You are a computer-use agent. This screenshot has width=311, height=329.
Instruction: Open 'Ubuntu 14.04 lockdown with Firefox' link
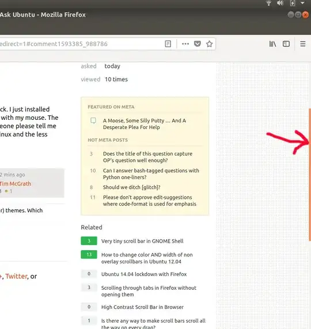(x=144, y=274)
